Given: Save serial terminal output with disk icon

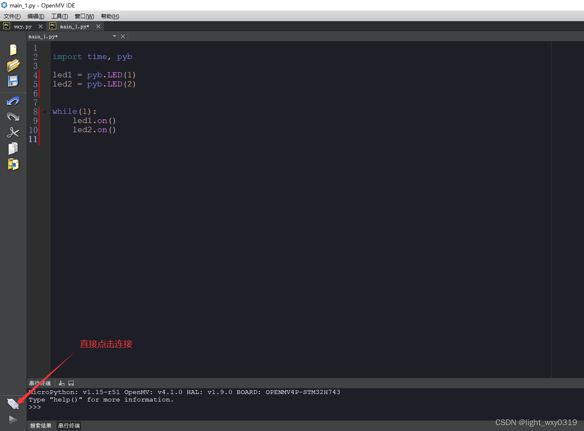Looking at the screenshot, I should [x=71, y=383].
